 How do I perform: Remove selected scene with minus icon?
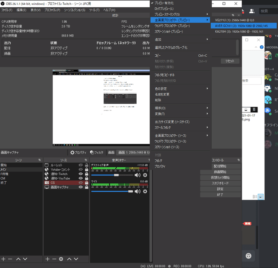point(10,259)
